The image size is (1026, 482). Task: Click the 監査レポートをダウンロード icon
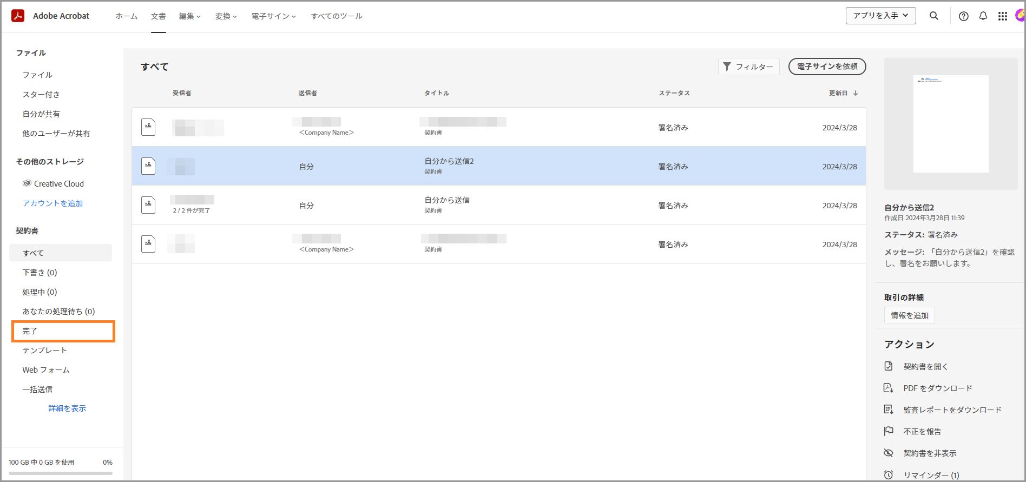pyautogui.click(x=889, y=410)
